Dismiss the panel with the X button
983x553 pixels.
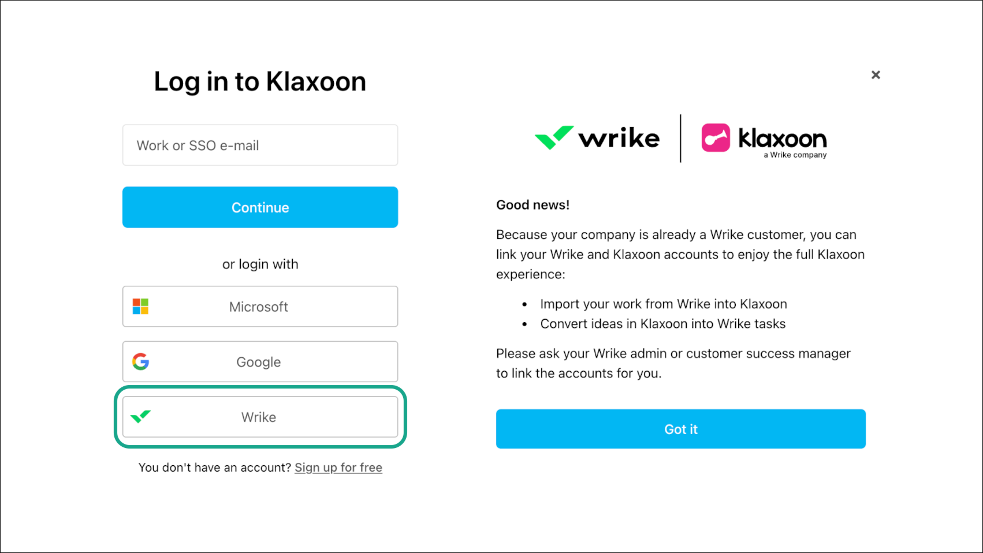tap(876, 74)
